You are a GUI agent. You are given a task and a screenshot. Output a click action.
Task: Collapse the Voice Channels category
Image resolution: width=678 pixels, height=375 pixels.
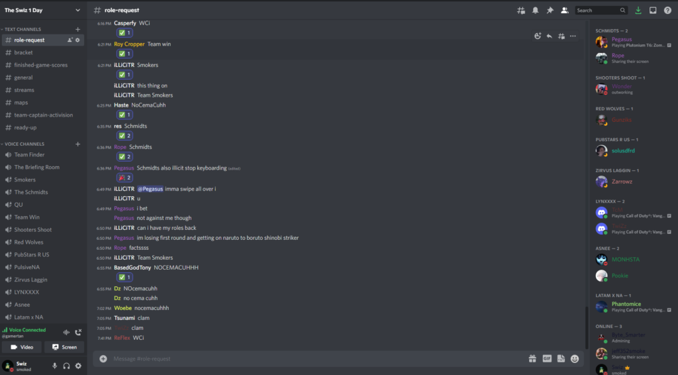click(x=23, y=144)
